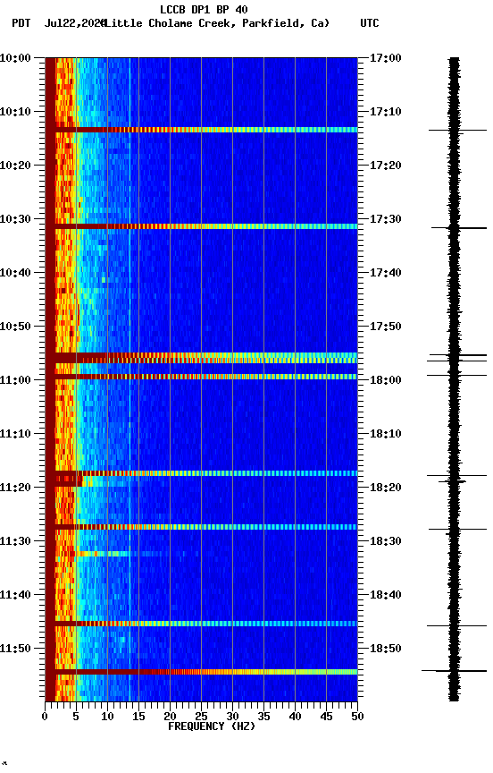493x773 pixels.
Task: Click the broadband event band near 10:13
Action: point(201,130)
